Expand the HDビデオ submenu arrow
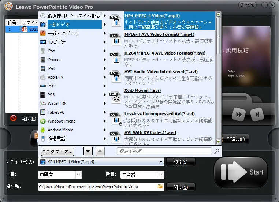The height and width of the screenshot is (202, 279). pos(105,42)
